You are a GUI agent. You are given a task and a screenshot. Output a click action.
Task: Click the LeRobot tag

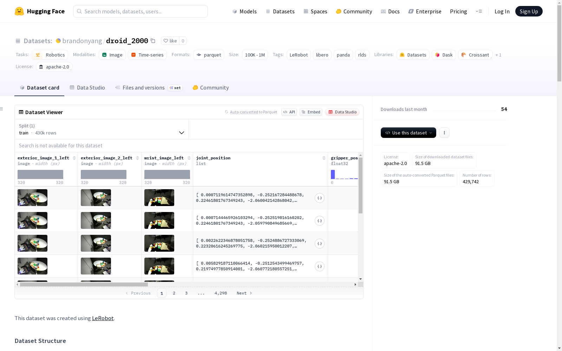299,55
